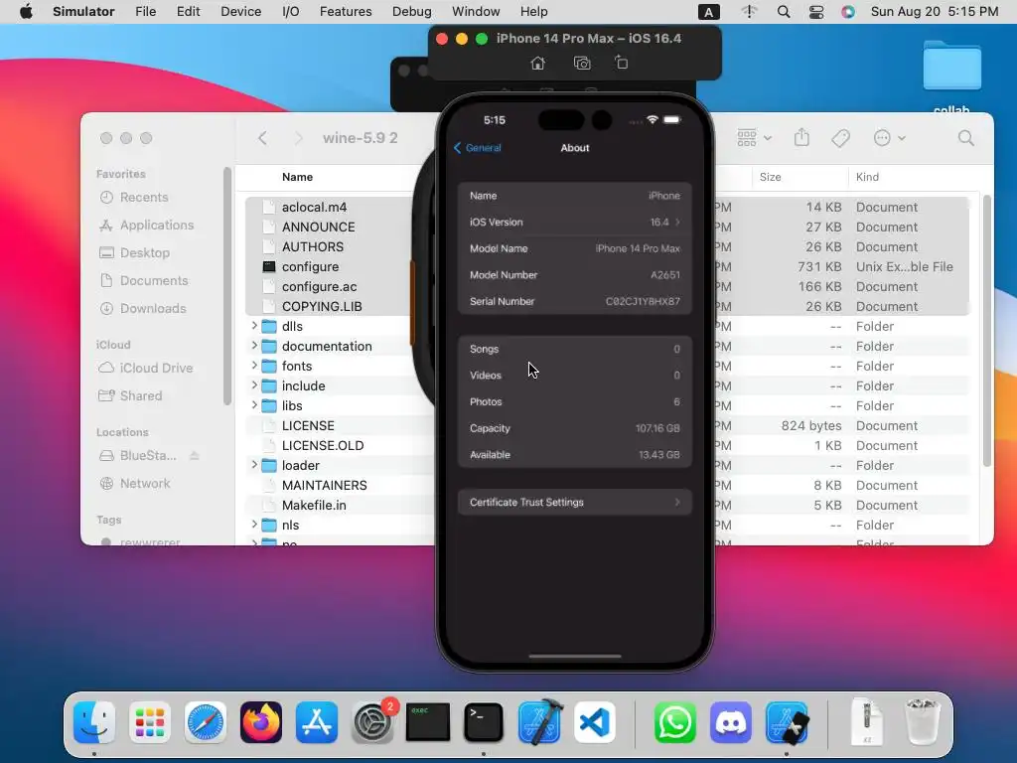Go back to General in iPhone settings
1017x763 pixels.
tap(478, 148)
